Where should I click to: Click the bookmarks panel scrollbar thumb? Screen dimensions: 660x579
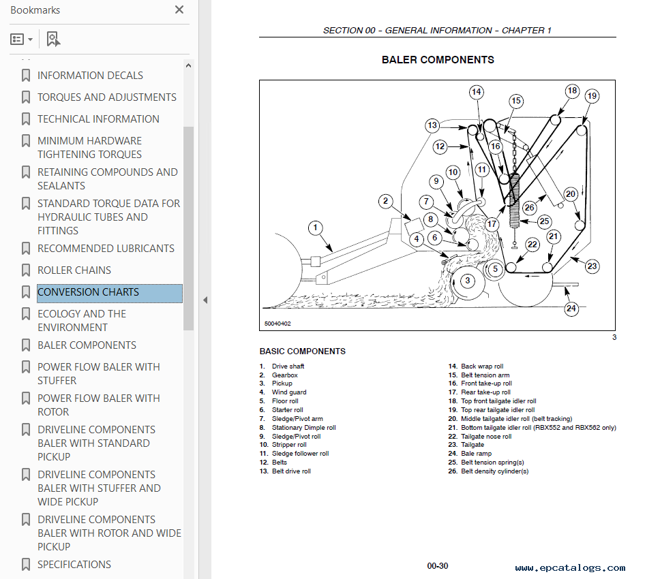(x=188, y=228)
